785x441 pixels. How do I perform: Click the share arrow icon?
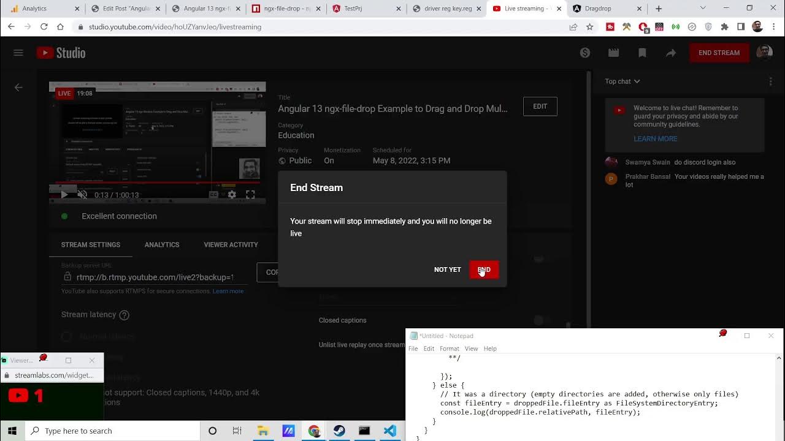[x=671, y=53]
